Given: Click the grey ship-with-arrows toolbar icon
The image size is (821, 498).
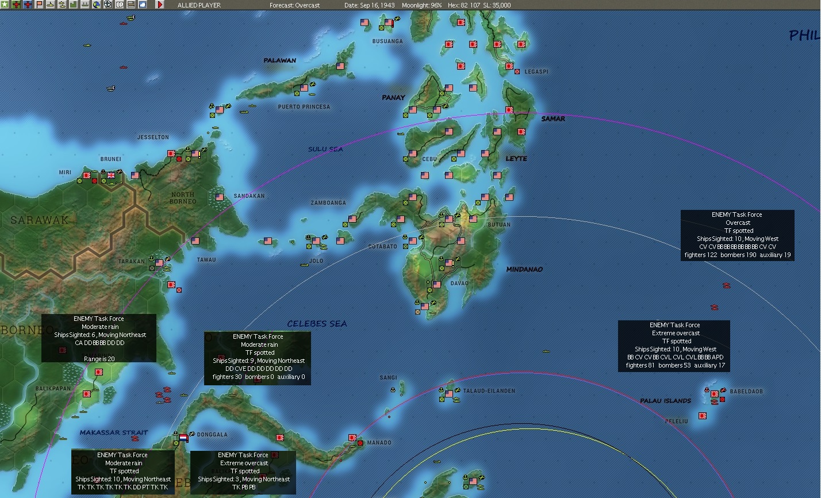Looking at the screenshot, I should (x=85, y=5).
